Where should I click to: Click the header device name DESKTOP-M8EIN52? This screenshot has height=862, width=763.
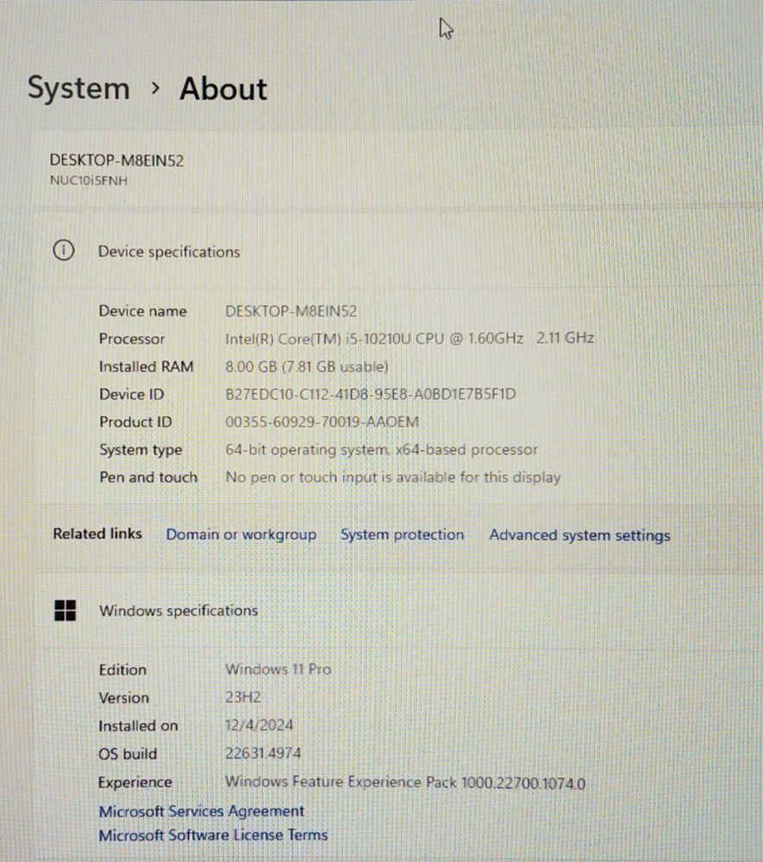[116, 160]
